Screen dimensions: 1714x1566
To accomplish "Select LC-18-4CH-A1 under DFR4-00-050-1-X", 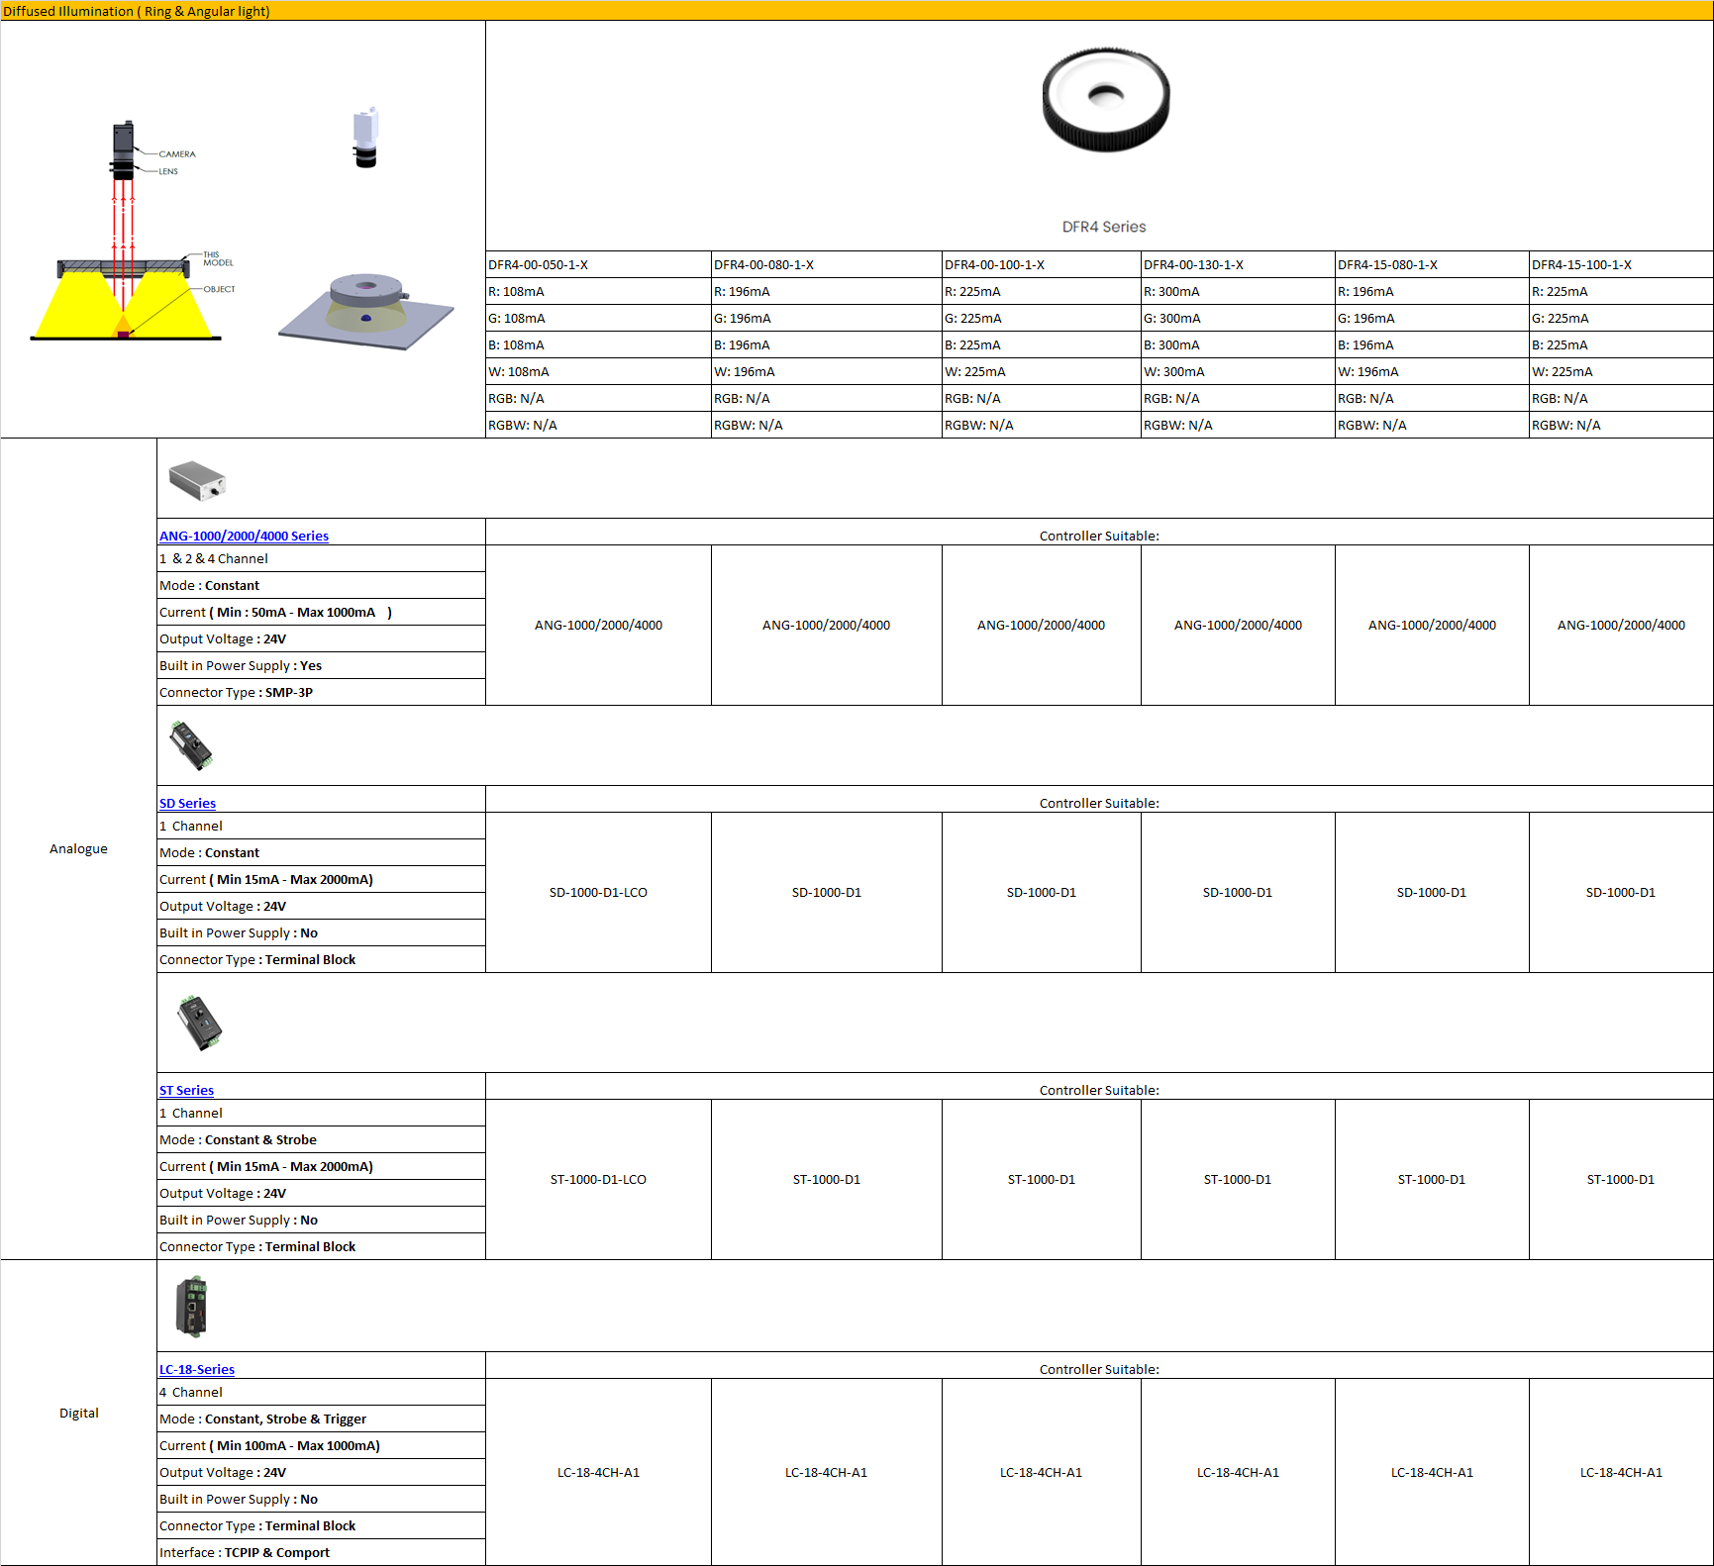I will [x=598, y=1472].
